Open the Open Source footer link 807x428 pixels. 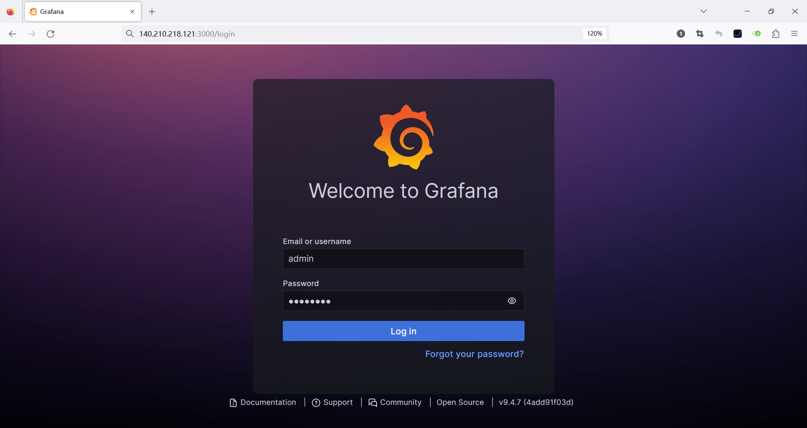pyautogui.click(x=460, y=402)
